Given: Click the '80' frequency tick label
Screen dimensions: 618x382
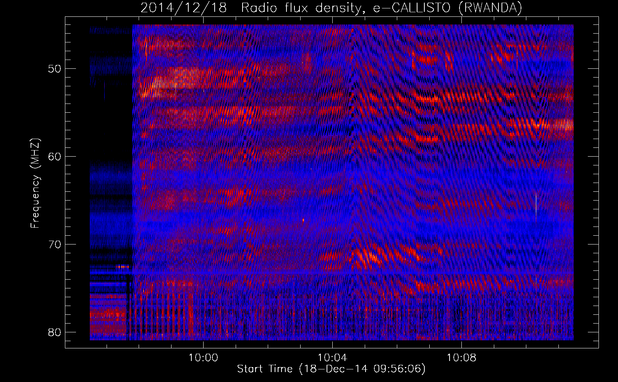Looking at the screenshot, I should pyautogui.click(x=55, y=332).
